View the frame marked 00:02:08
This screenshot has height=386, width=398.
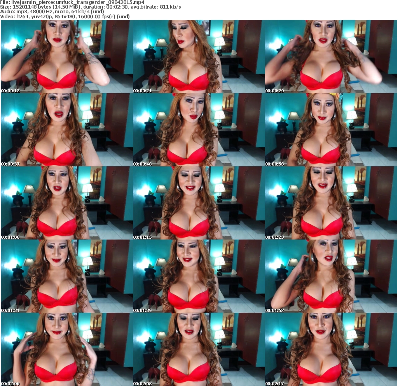pos(199,350)
